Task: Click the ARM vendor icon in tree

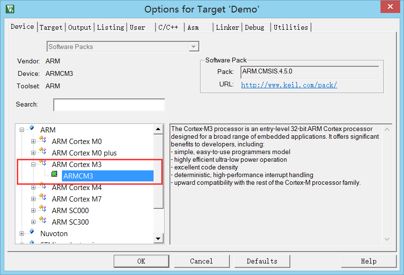Action: [32, 129]
